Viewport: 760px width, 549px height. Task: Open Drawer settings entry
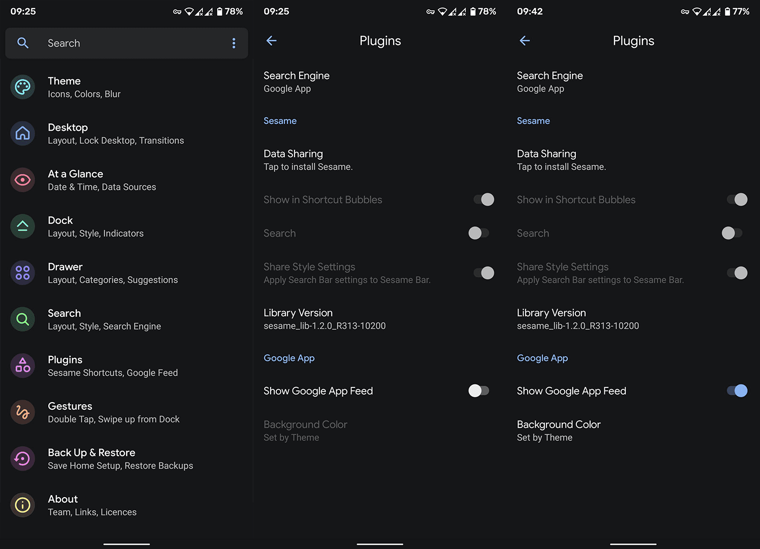pyautogui.click(x=127, y=273)
